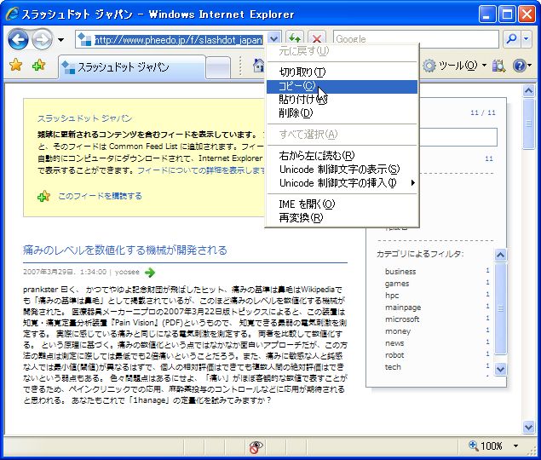Screen dimensions: 541x460
Task: Filter feed by tech category
Action: point(393,367)
